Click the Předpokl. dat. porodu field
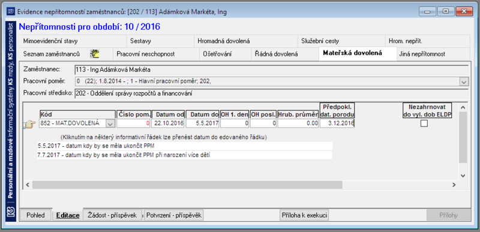 337,123
